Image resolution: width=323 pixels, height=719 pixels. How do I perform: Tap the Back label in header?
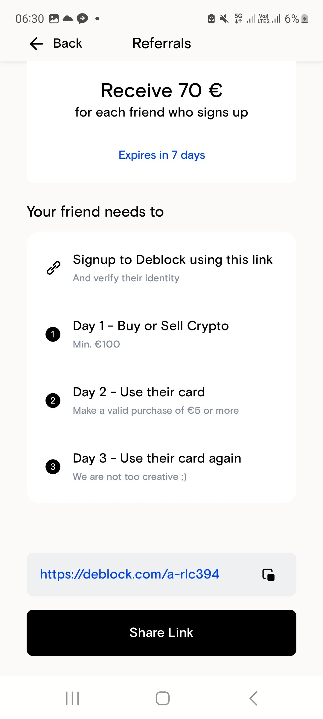[x=68, y=43]
